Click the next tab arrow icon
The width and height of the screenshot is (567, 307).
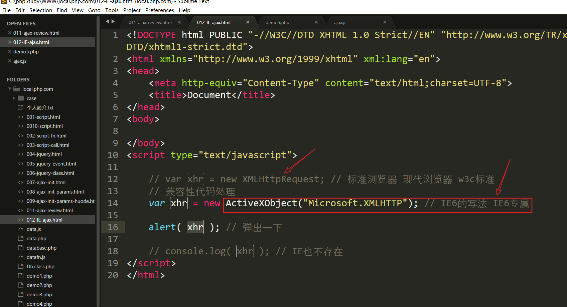point(113,22)
